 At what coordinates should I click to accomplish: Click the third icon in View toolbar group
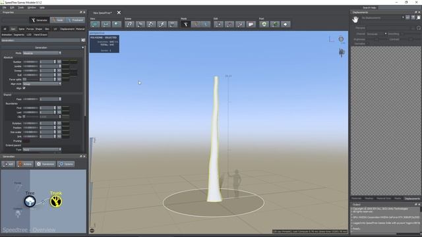click(117, 24)
